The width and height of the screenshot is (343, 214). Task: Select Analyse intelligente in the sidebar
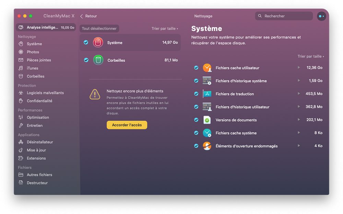coord(46,27)
